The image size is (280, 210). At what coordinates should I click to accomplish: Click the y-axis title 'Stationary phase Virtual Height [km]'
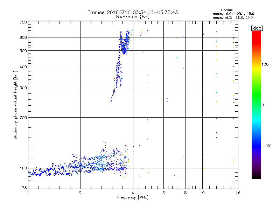pos(15,105)
